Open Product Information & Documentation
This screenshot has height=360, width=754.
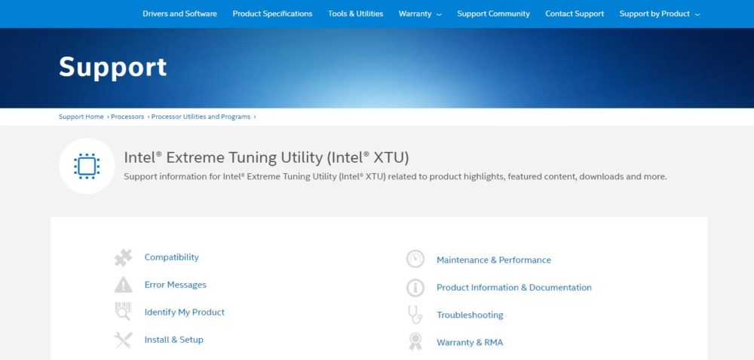514,288
